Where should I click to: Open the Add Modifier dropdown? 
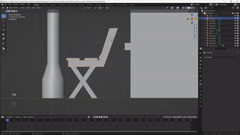(221, 57)
